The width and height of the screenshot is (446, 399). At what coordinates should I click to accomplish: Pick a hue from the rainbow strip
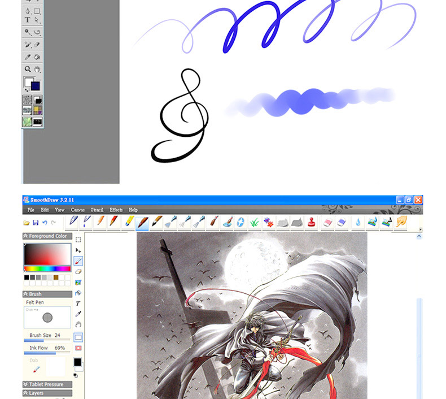tap(47, 268)
